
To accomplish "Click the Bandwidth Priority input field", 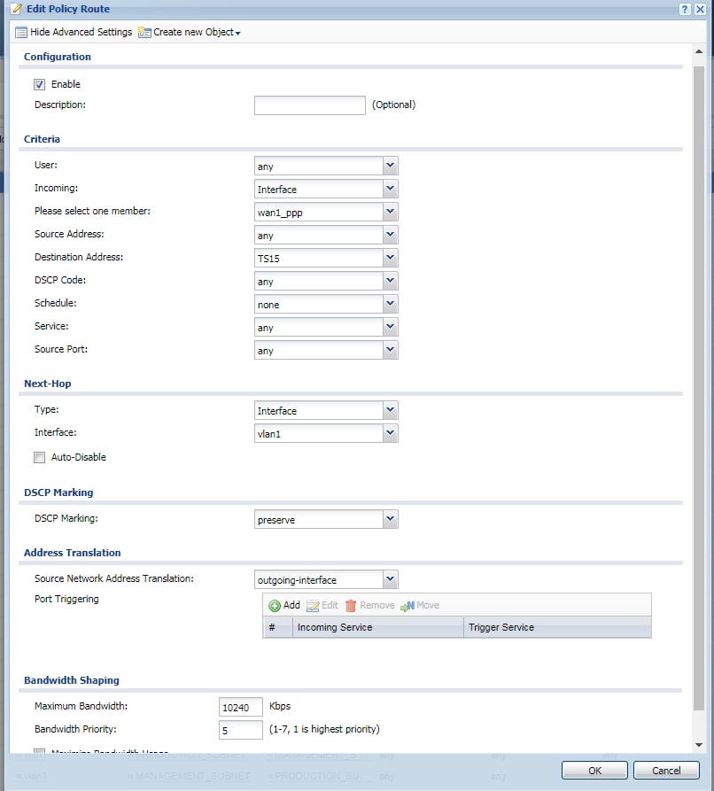I will pyautogui.click(x=241, y=730).
